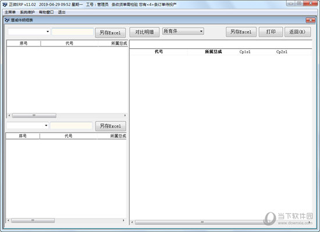Click lower-left table scroll-right arrow
The height and width of the screenshot is (232, 320).
123,220
